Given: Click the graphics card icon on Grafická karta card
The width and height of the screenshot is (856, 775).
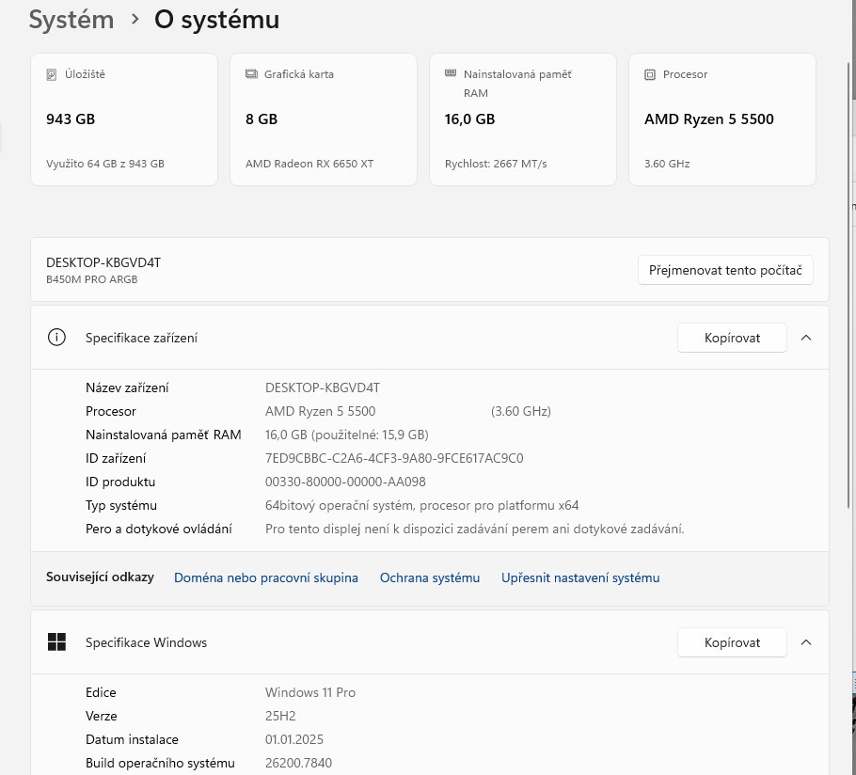Looking at the screenshot, I should 250,74.
